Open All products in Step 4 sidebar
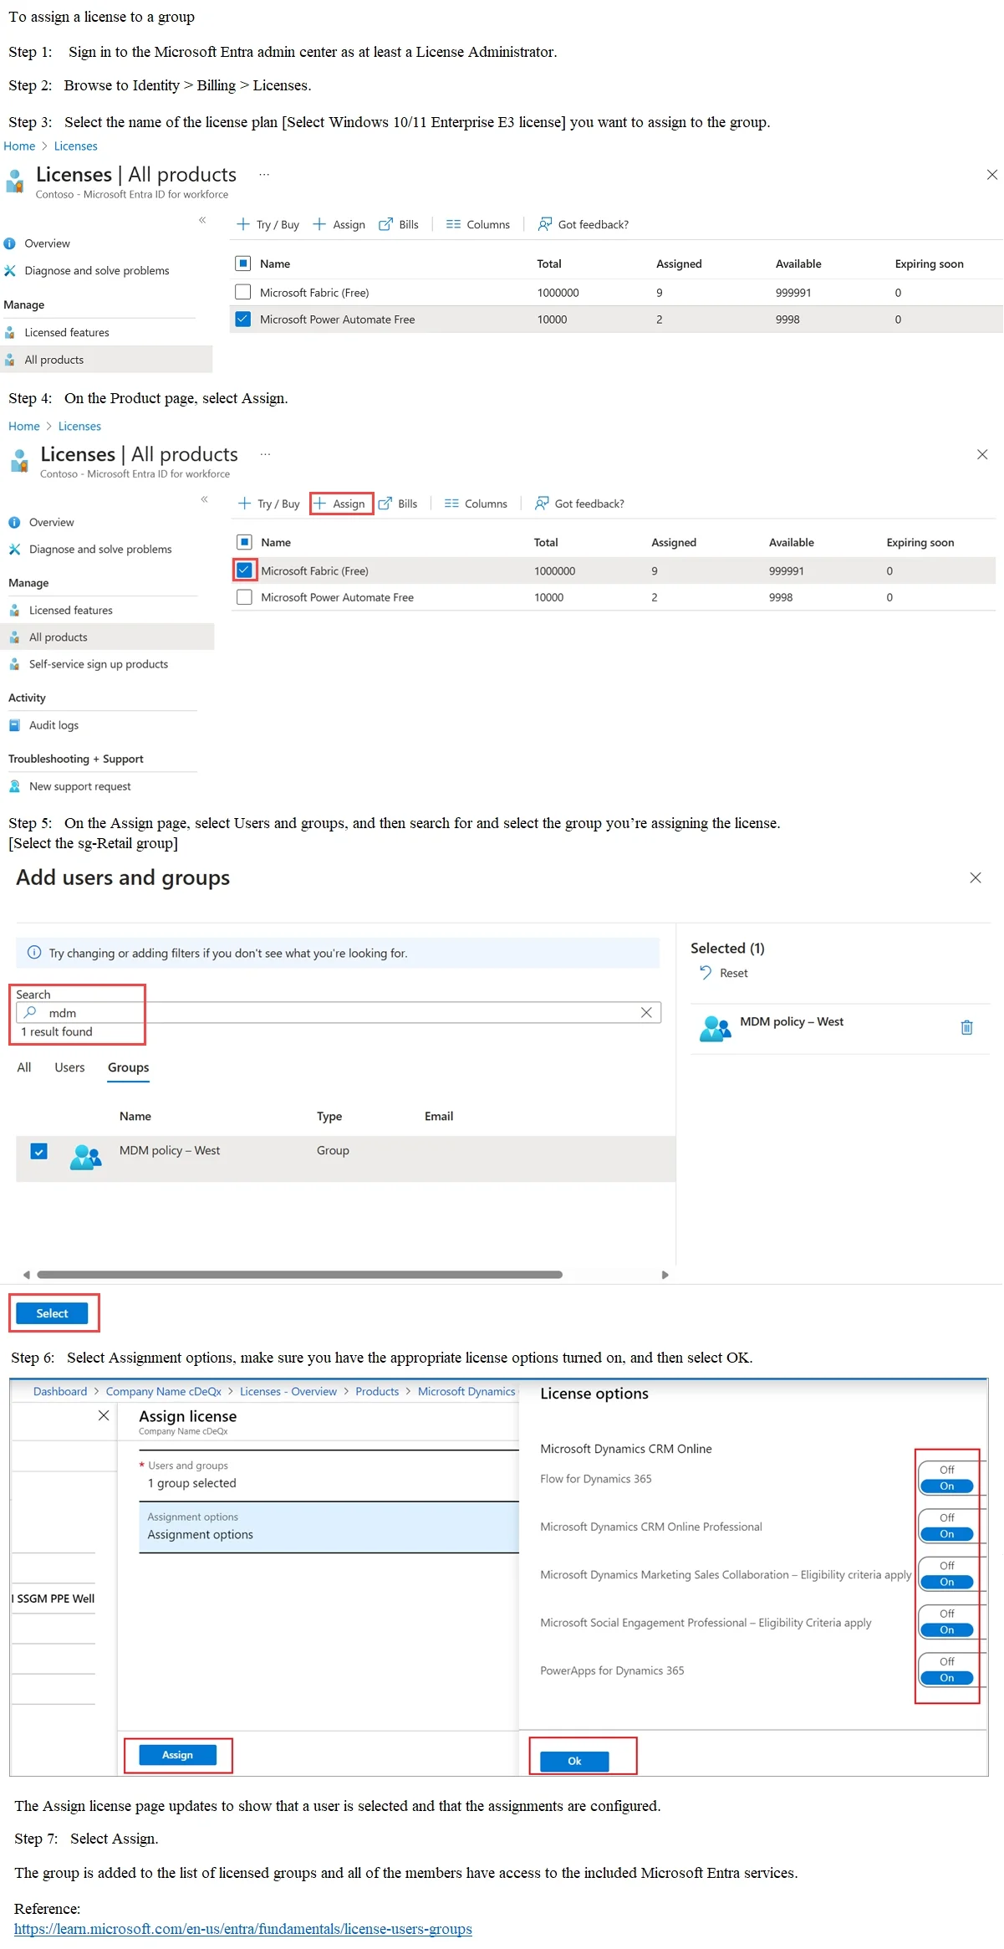The image size is (1004, 1949). point(109,637)
